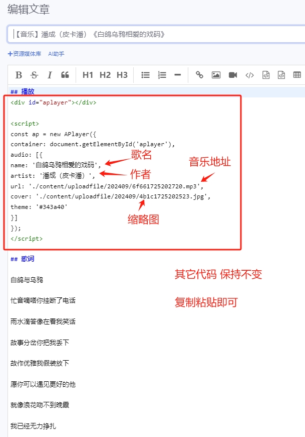Insert a table with grid icon
The width and height of the screenshot is (305, 437).
(x=297, y=75)
